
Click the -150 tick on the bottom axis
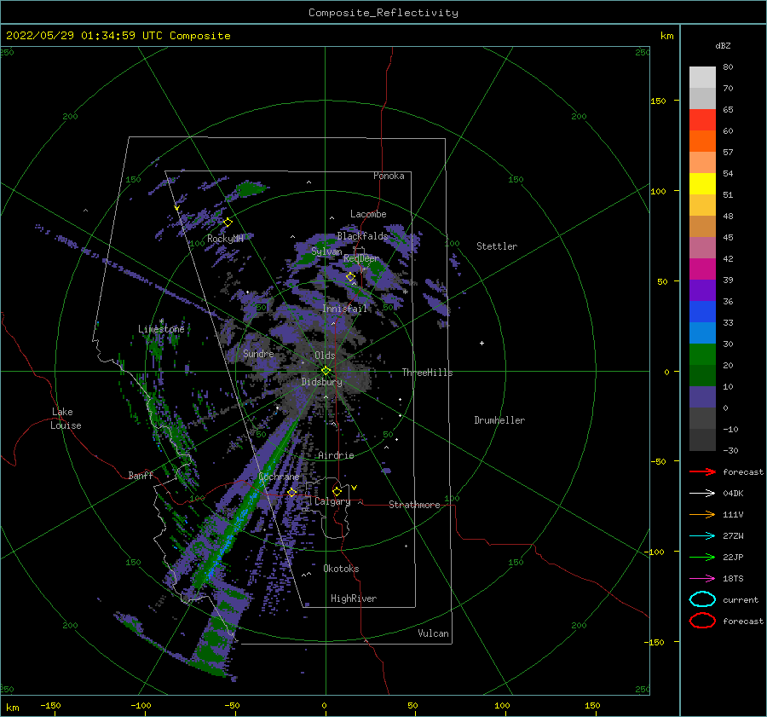click(50, 705)
